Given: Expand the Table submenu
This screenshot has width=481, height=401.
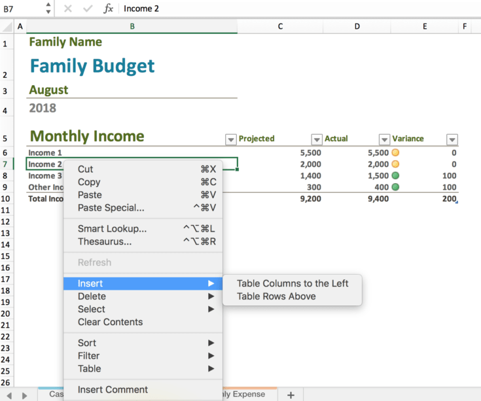Looking at the screenshot, I should click(143, 368).
